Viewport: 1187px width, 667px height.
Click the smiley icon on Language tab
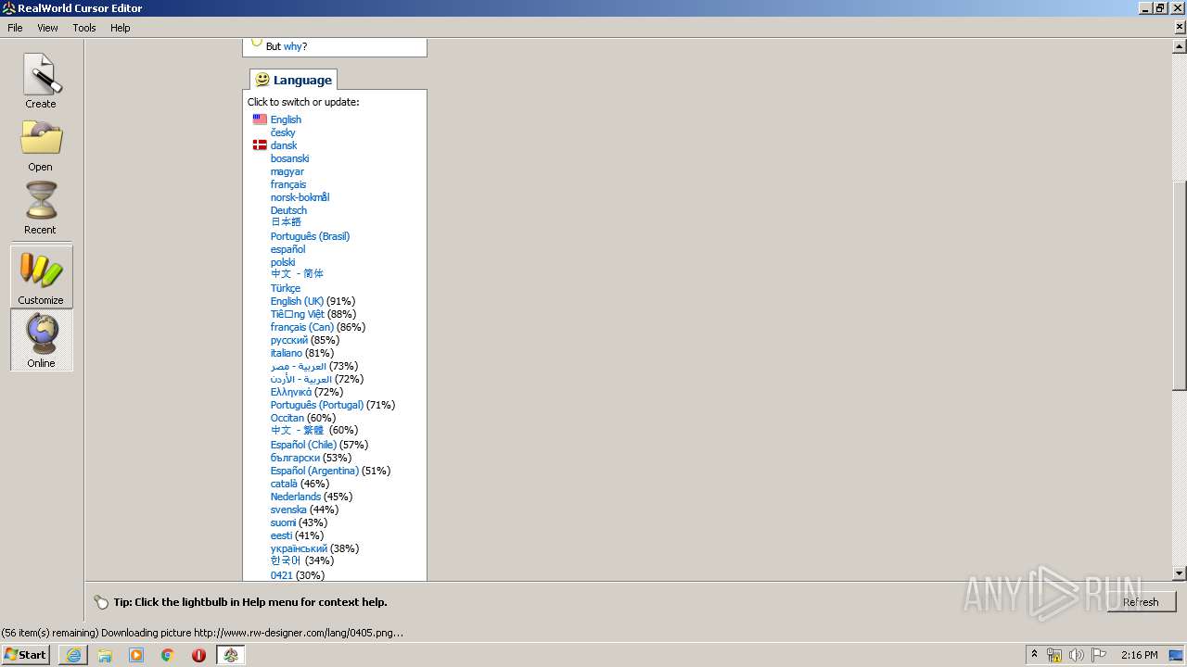262,80
